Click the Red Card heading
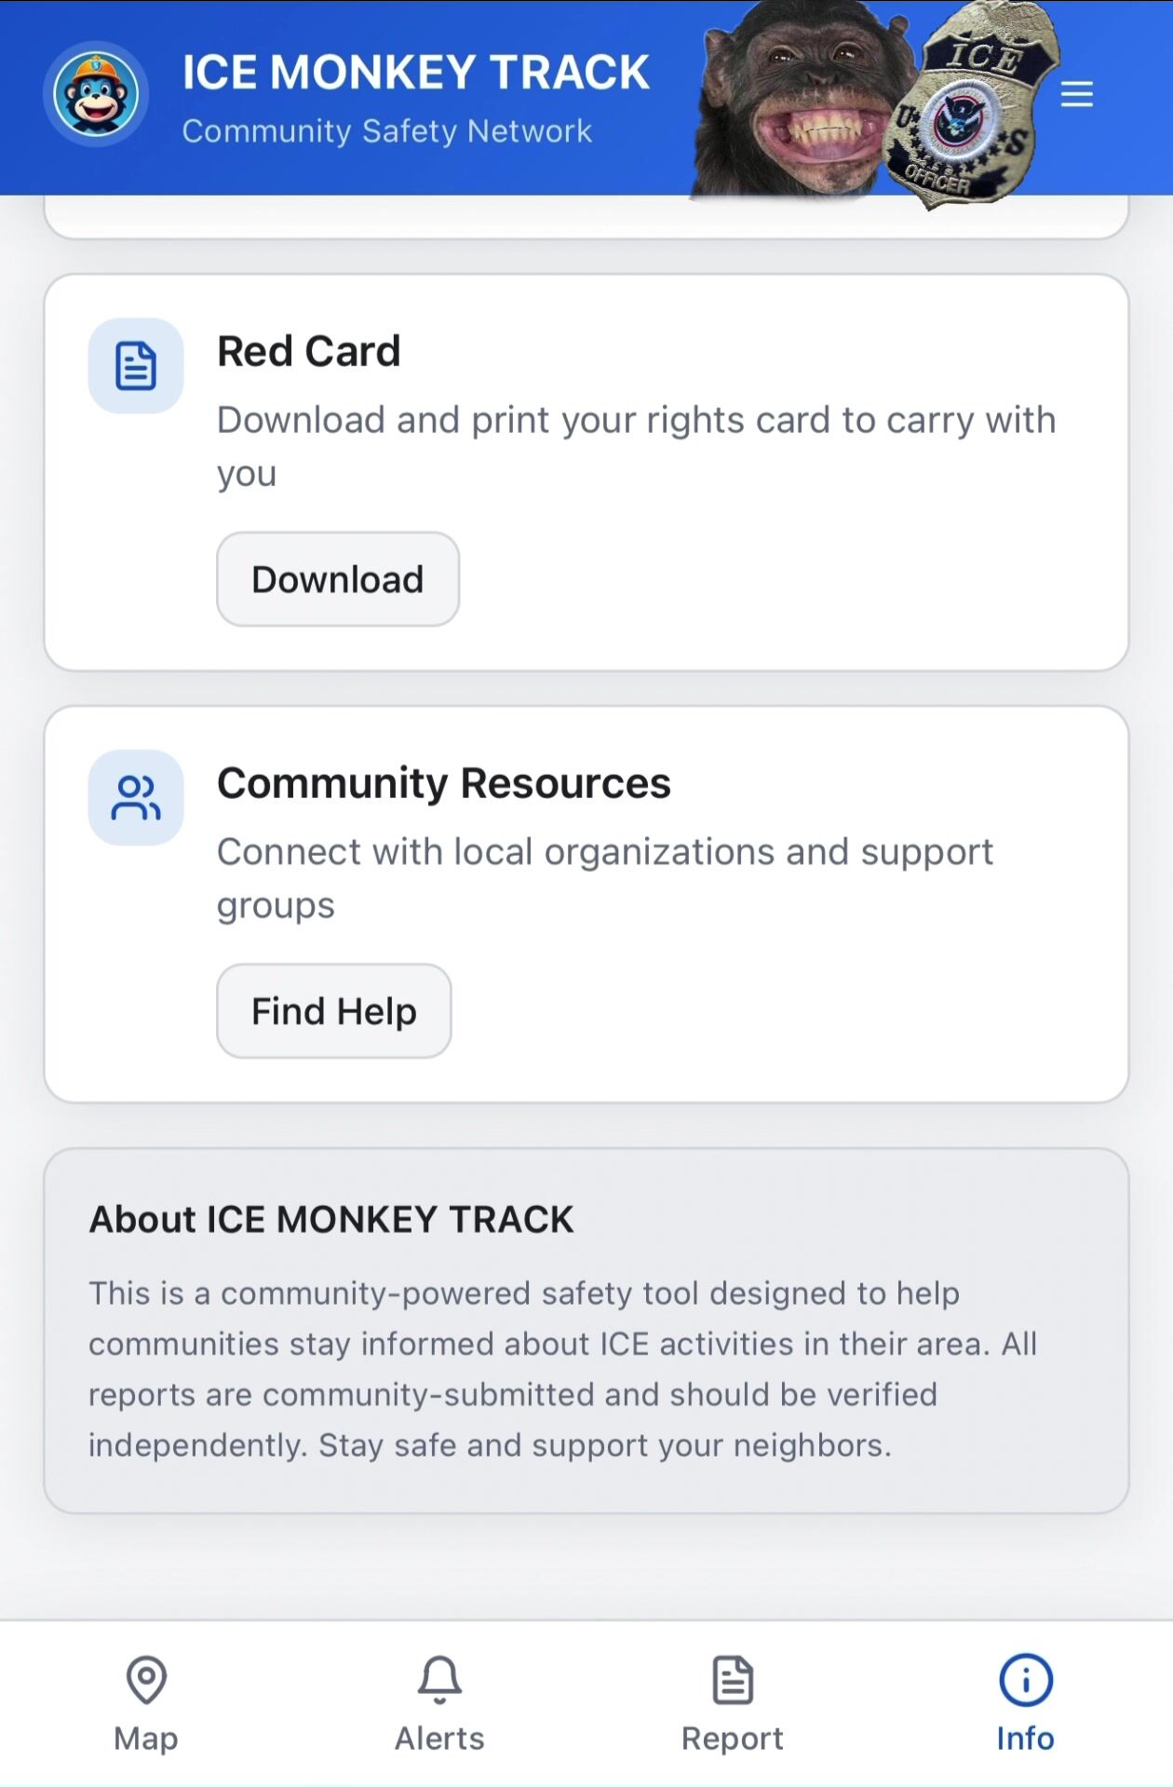The width and height of the screenshot is (1173, 1787). [309, 352]
